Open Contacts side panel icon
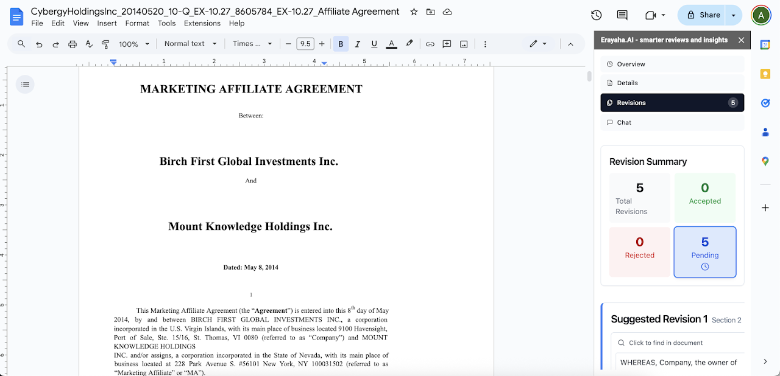Screen dimensions: 780x376 coord(765,132)
